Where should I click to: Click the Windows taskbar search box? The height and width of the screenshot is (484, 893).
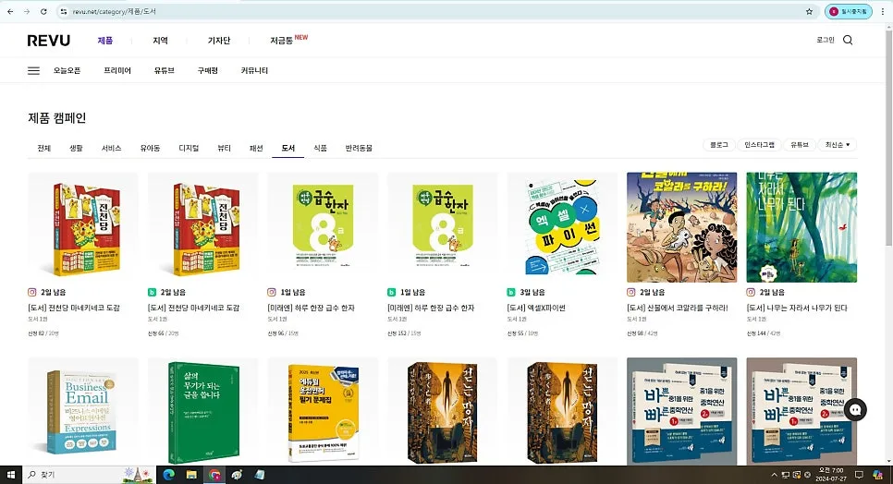pos(88,475)
